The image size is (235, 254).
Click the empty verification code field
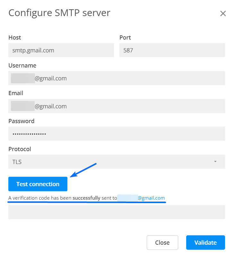click(x=117, y=212)
